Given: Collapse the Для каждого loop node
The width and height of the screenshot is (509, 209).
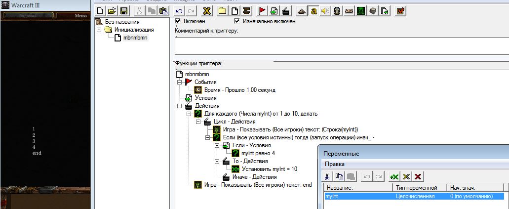Looking at the screenshot, I should pyautogui.click(x=188, y=114).
